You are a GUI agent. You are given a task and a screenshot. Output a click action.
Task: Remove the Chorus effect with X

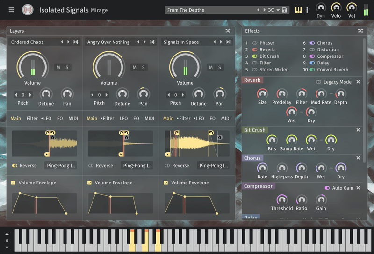[358, 158]
